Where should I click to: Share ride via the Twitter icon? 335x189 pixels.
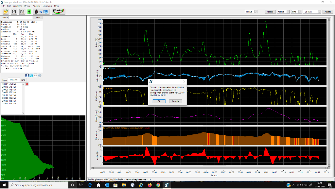tap(31, 75)
